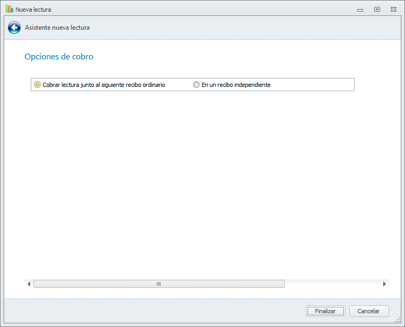Click the window resize grip in the corner

click(398, 320)
